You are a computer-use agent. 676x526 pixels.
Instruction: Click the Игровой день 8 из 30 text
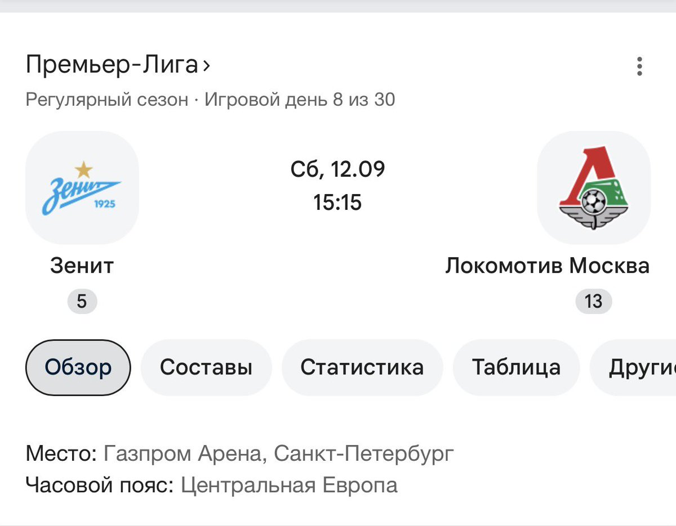pos(300,100)
